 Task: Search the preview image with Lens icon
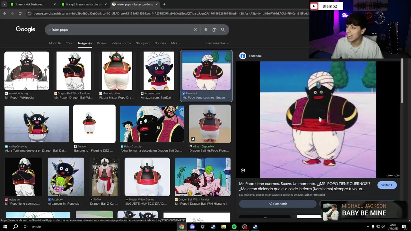click(x=243, y=171)
